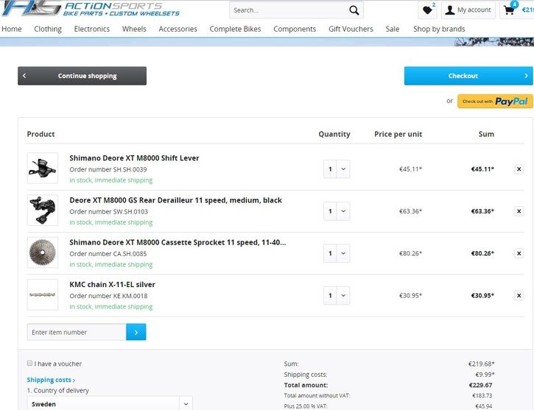Click the €183.73 without VAT value
This screenshot has width=534, height=410.
pyautogui.click(x=482, y=396)
